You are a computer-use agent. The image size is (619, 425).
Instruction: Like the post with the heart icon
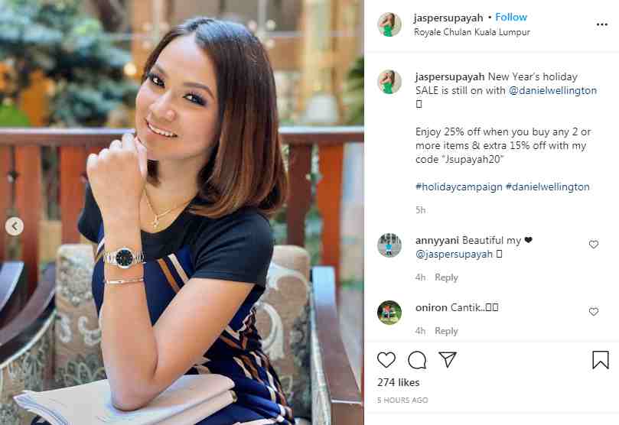pyautogui.click(x=386, y=360)
